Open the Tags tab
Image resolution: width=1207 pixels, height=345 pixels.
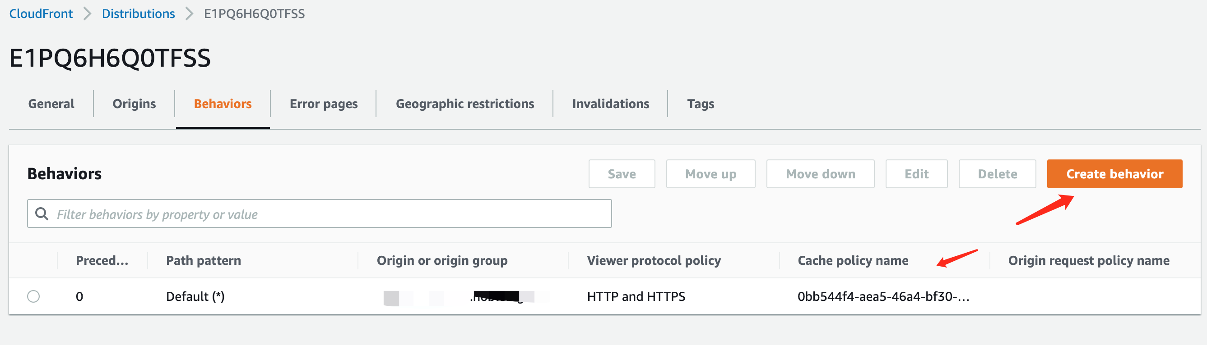pyautogui.click(x=701, y=104)
